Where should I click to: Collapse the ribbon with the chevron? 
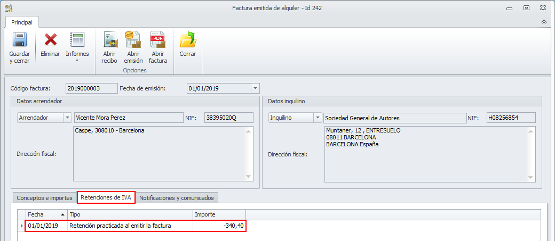(x=544, y=22)
